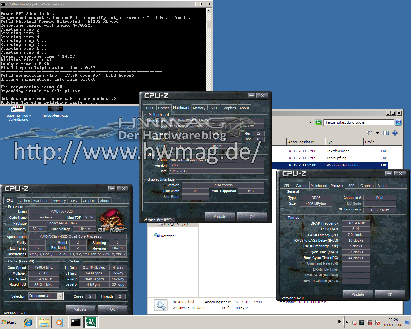Click OK in the AMD FX-4320 CPU-Z window
The width and height of the screenshot is (411, 329).
(x=113, y=309)
